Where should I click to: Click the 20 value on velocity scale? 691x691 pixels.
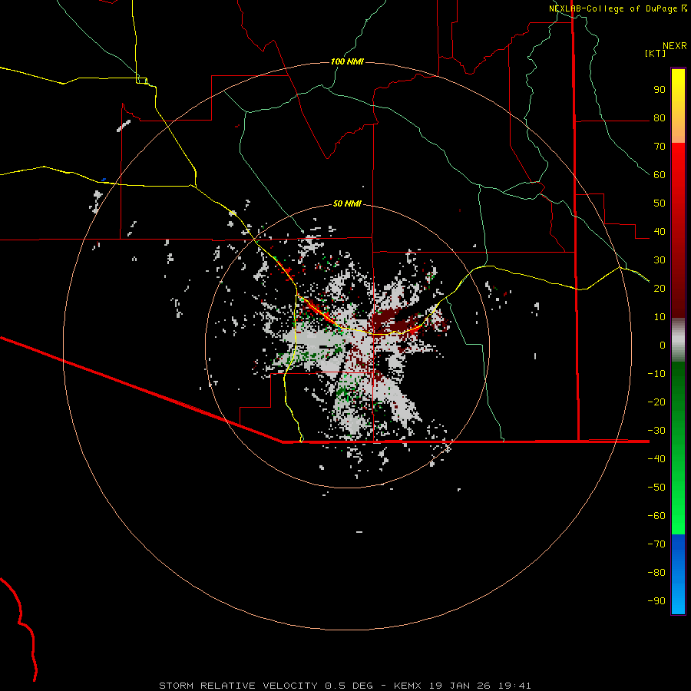pyautogui.click(x=660, y=289)
